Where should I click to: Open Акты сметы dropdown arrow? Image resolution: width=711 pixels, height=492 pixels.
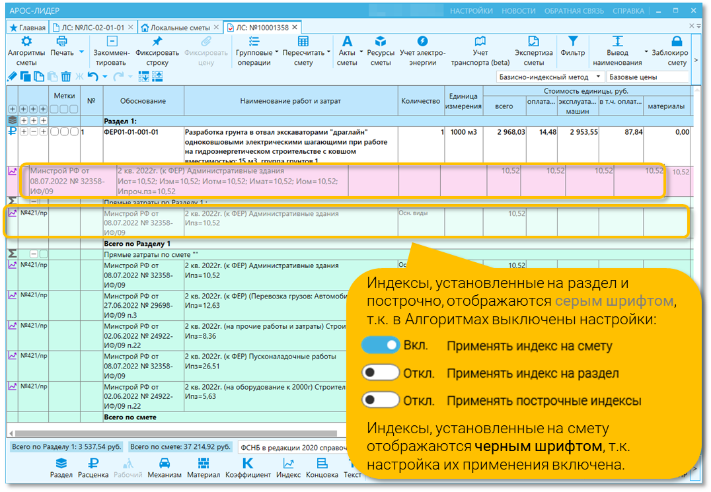361,52
